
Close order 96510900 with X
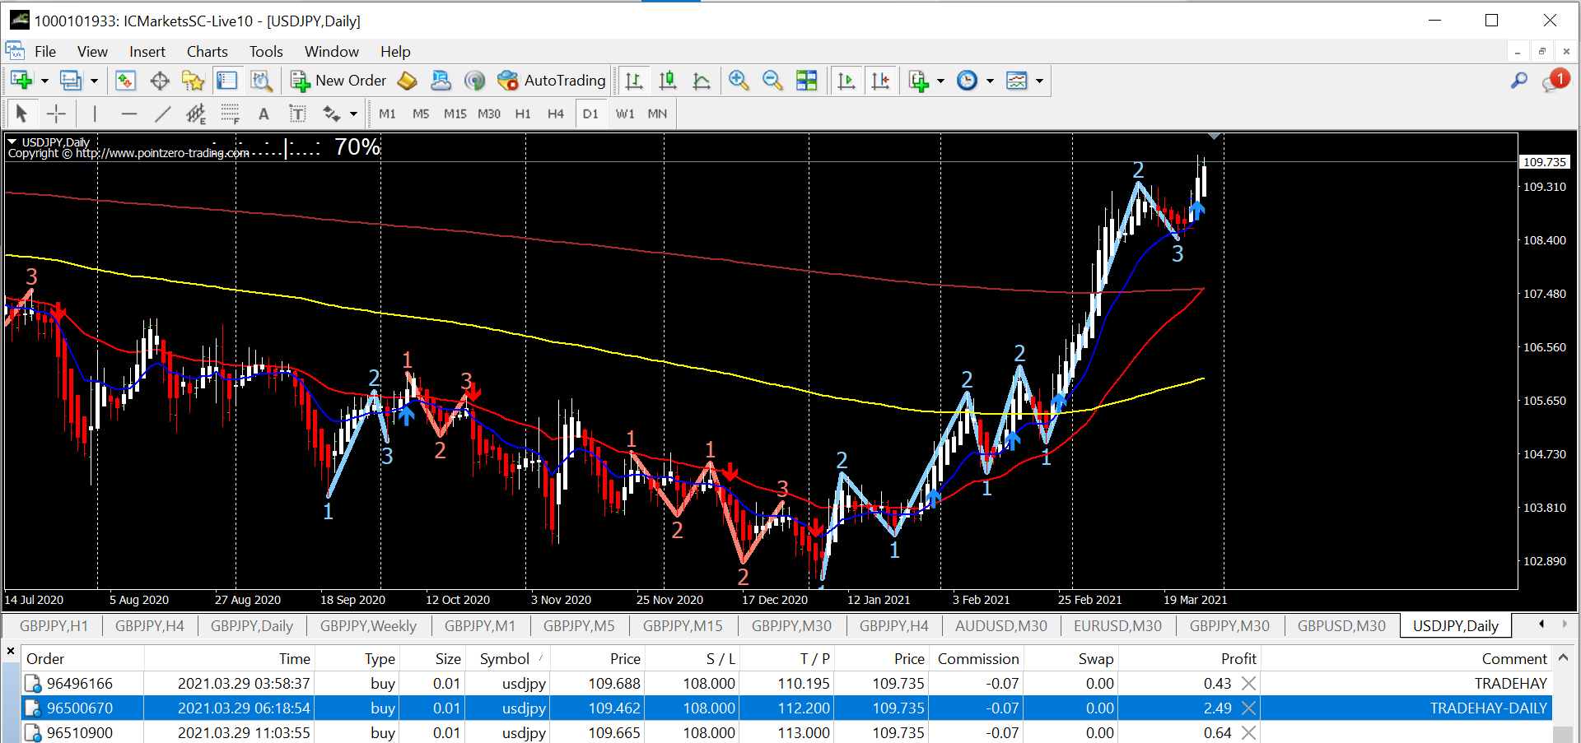[1248, 732]
